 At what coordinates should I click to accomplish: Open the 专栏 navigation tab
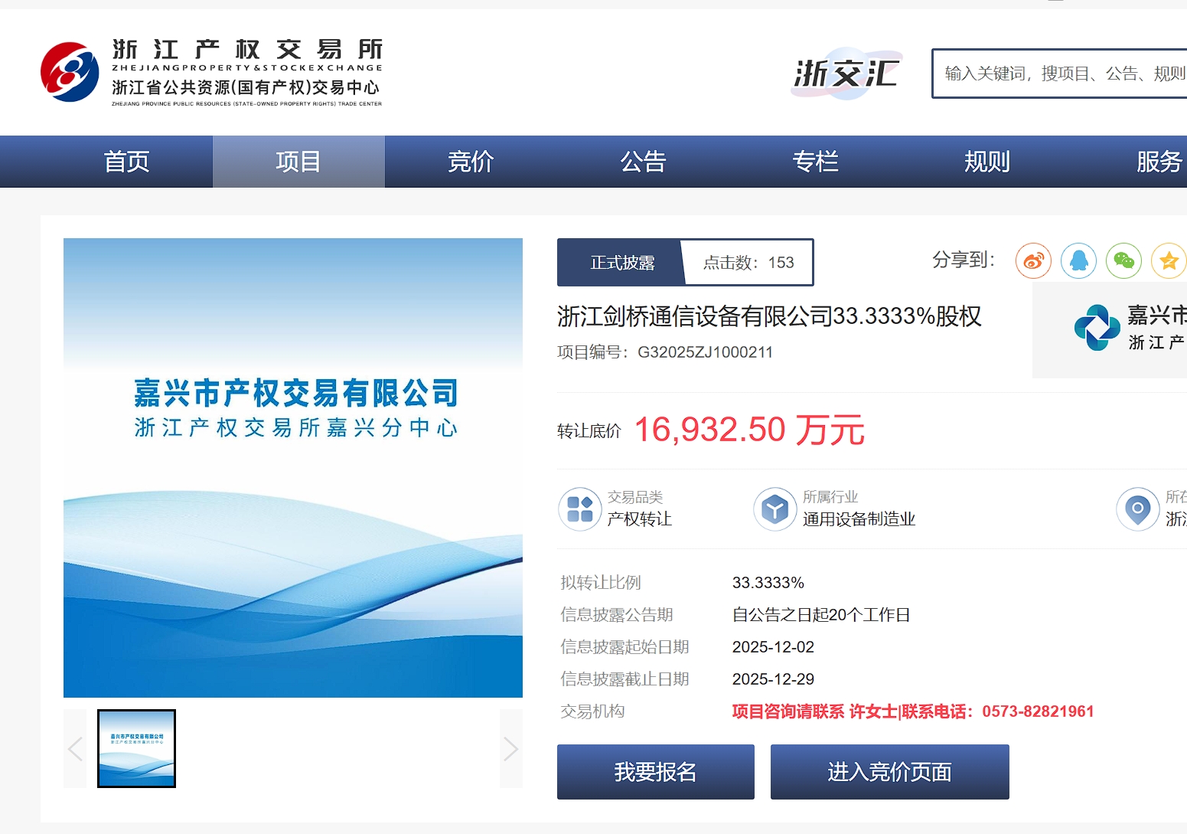pos(815,162)
